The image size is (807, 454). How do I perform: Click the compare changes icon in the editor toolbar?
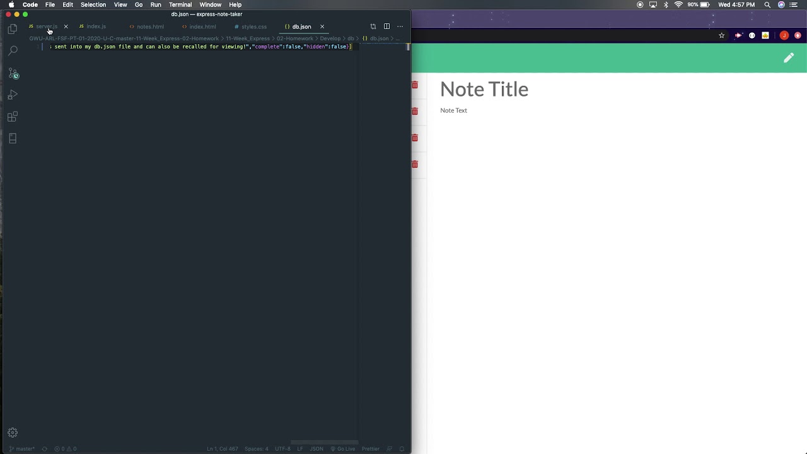click(x=373, y=26)
